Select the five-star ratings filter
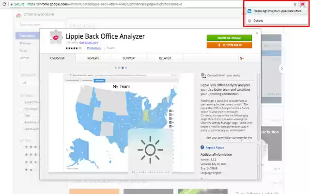This screenshot has width=310, height=194. point(31,147)
